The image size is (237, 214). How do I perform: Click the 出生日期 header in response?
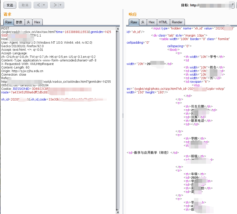click(198, 106)
